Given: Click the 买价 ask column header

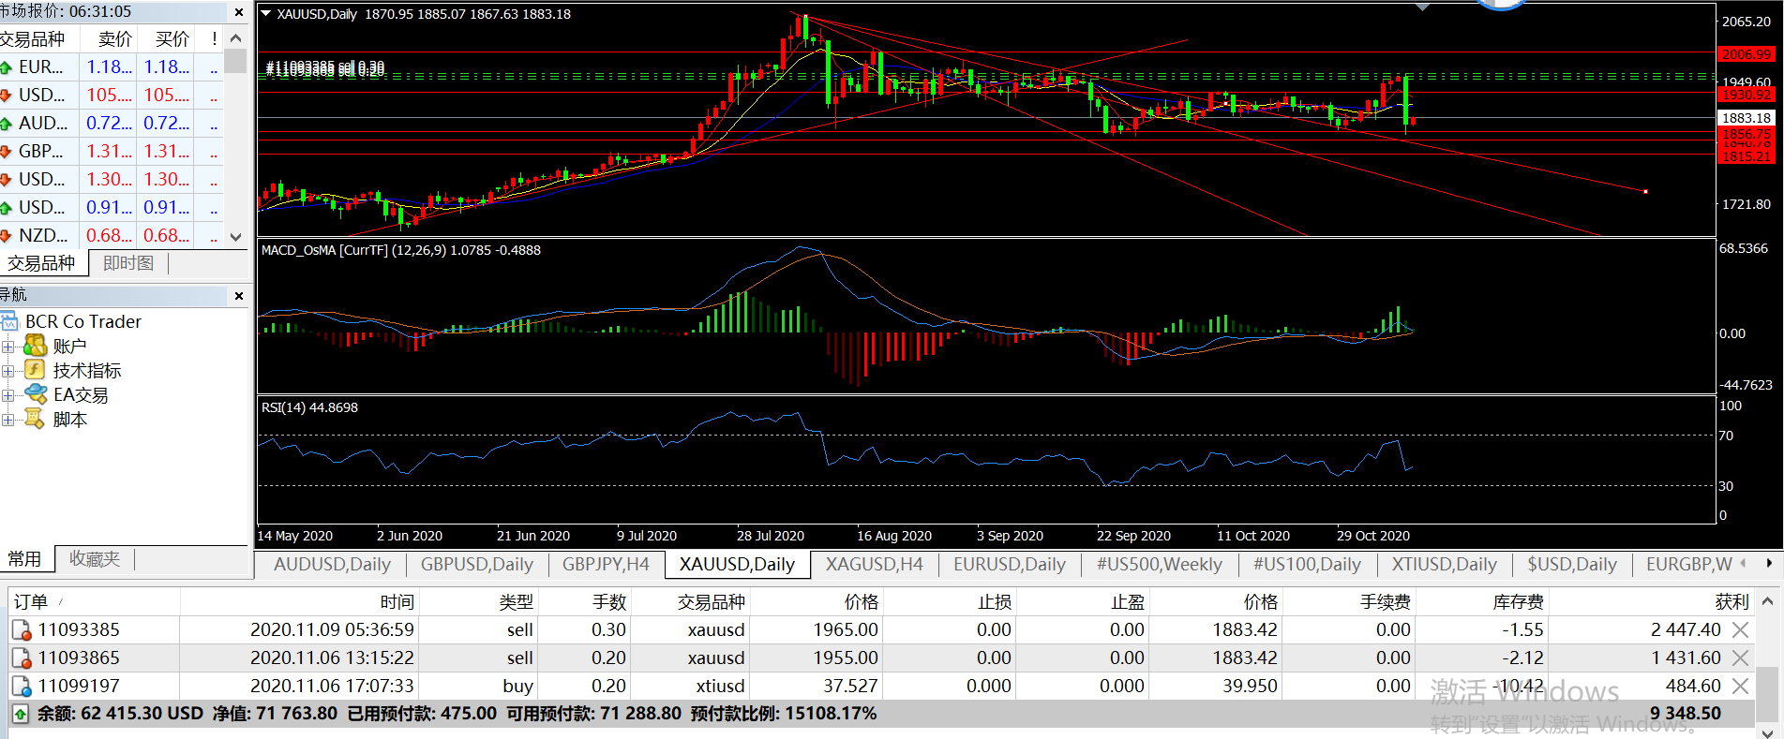Looking at the screenshot, I should 166,38.
